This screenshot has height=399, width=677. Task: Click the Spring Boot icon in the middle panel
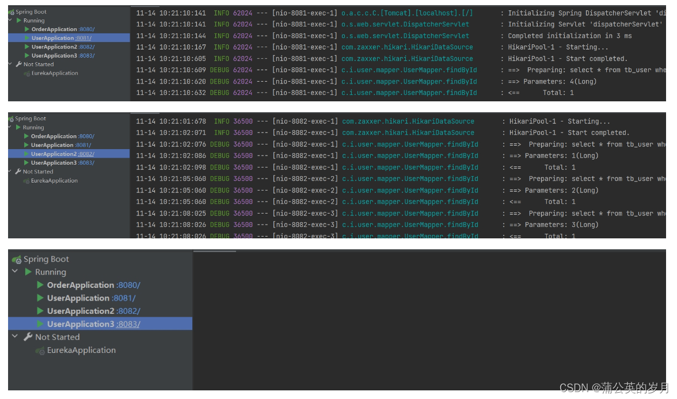11,119
